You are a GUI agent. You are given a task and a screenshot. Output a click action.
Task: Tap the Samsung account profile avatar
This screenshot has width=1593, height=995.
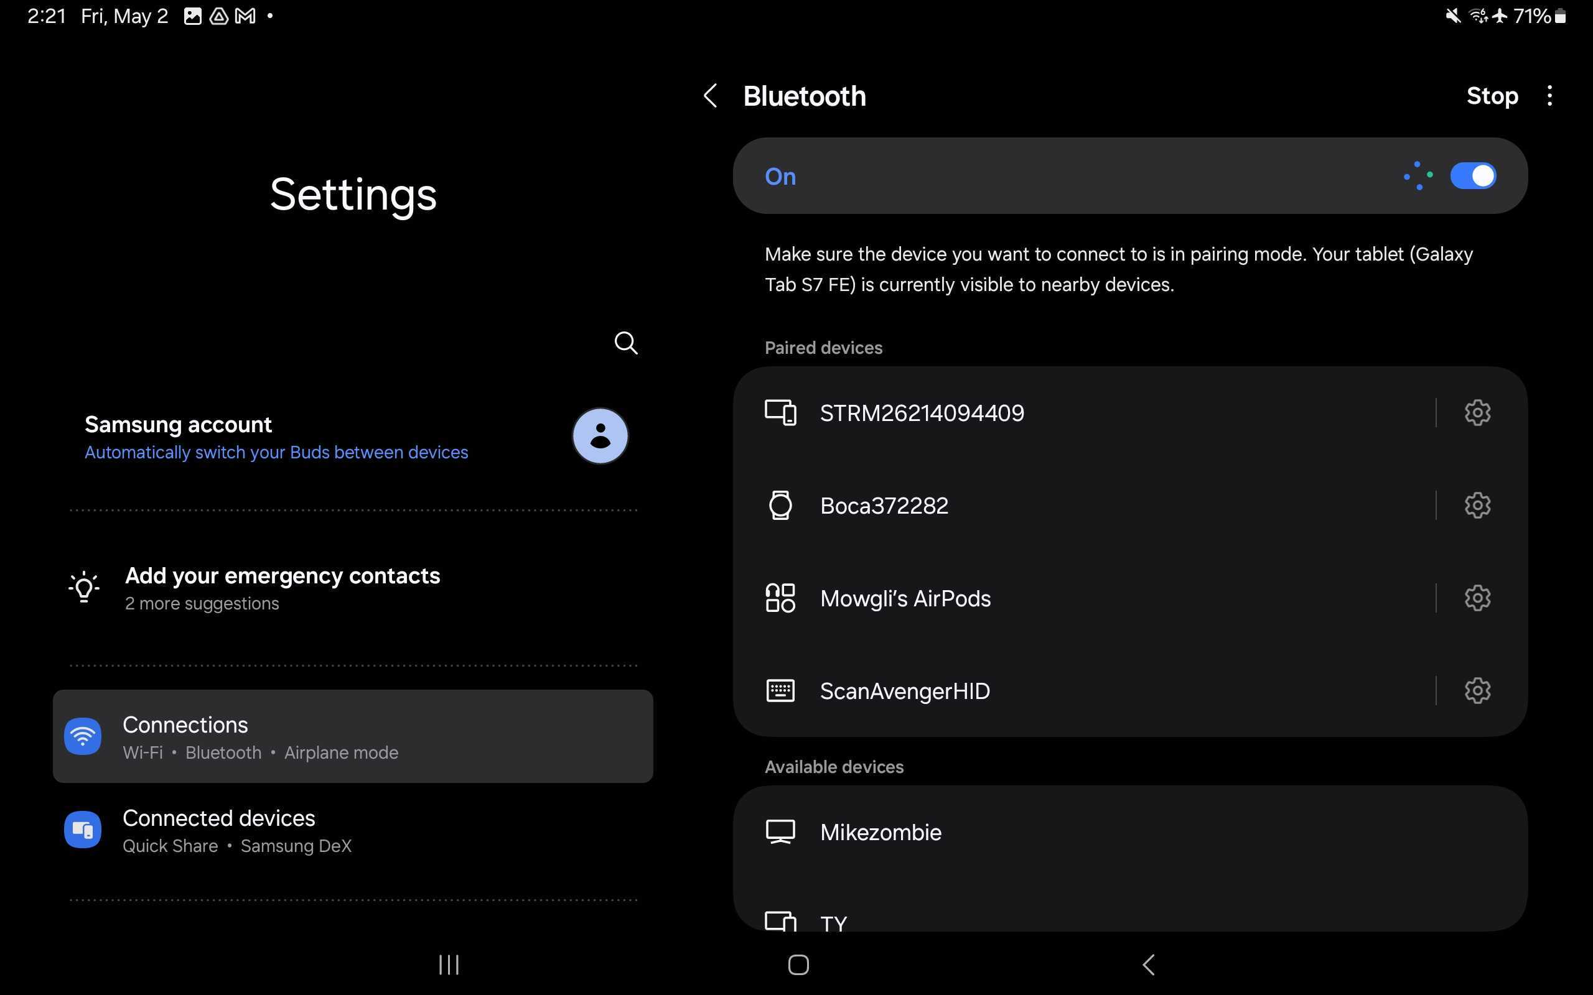click(600, 436)
